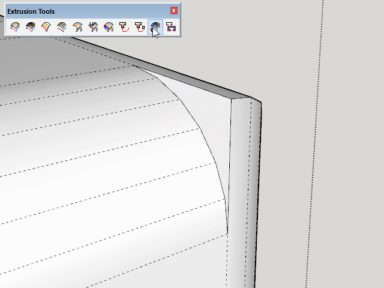
Task: Close the Extrusion Tools floating toolbar
Action: pyautogui.click(x=174, y=11)
